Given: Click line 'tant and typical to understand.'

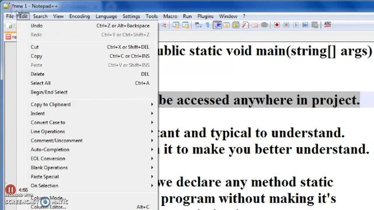Looking at the screenshot, I should tap(251, 133).
